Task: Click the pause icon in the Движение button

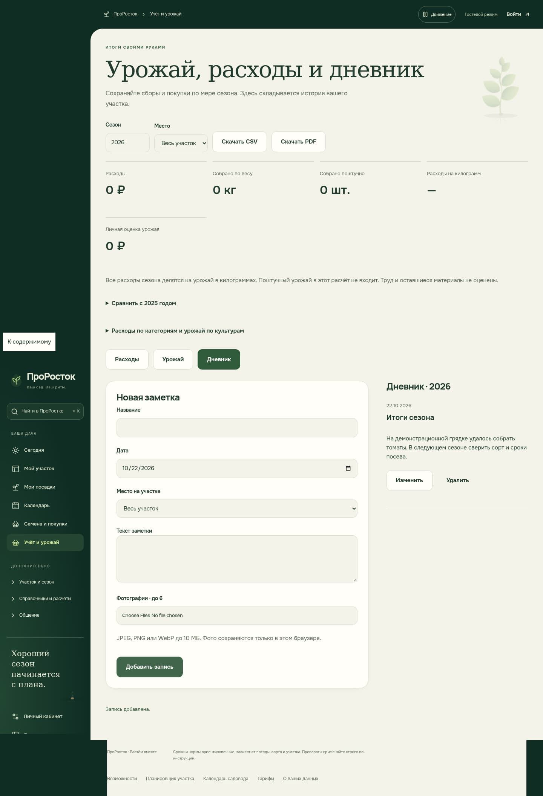Action: (x=425, y=14)
